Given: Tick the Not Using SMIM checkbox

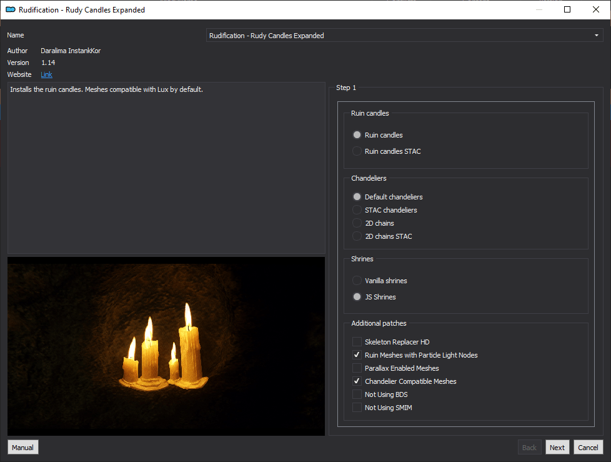Looking at the screenshot, I should point(357,408).
